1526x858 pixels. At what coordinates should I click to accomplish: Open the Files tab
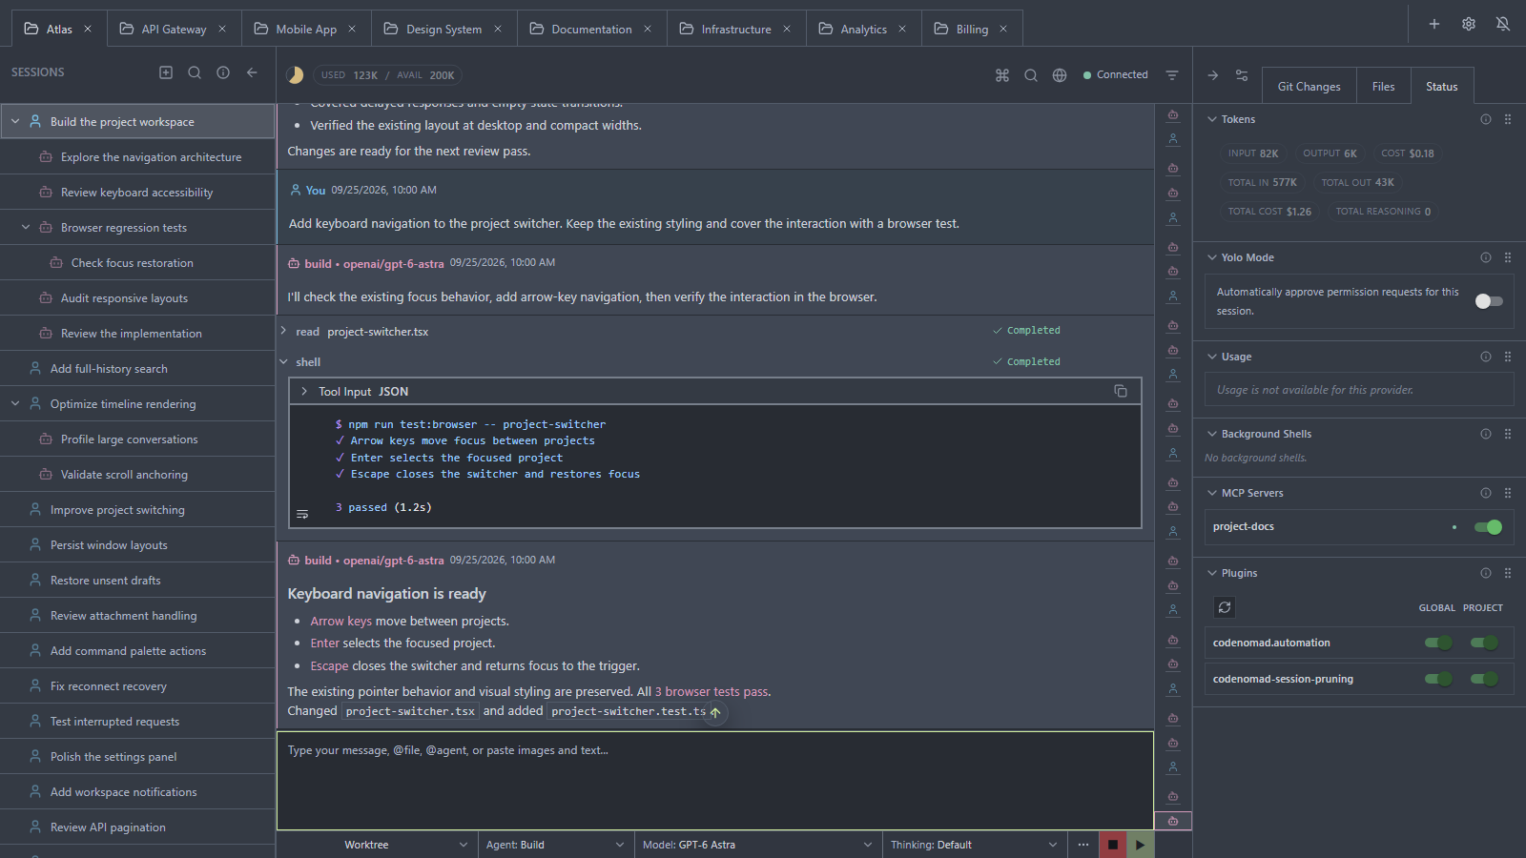point(1383,86)
